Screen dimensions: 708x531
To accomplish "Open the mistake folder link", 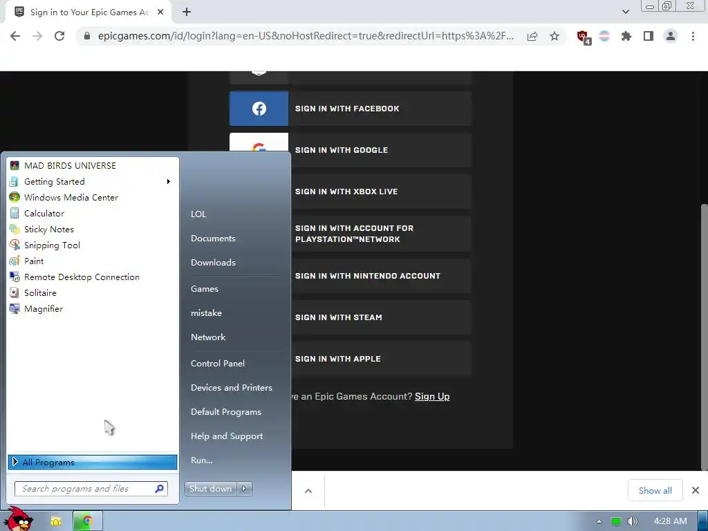I will (206, 313).
